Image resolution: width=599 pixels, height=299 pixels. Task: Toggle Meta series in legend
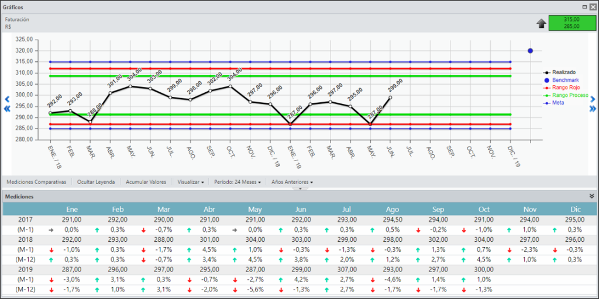(553, 103)
